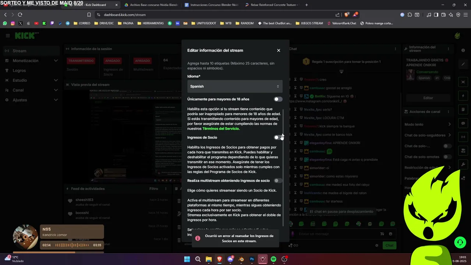Click the broadcast signal icon in right rail
This screenshot has width=471, height=265.
tap(463, 137)
